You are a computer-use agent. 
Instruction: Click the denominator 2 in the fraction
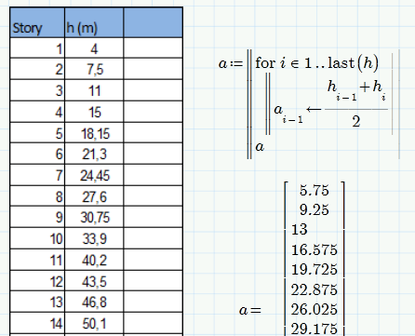click(356, 121)
